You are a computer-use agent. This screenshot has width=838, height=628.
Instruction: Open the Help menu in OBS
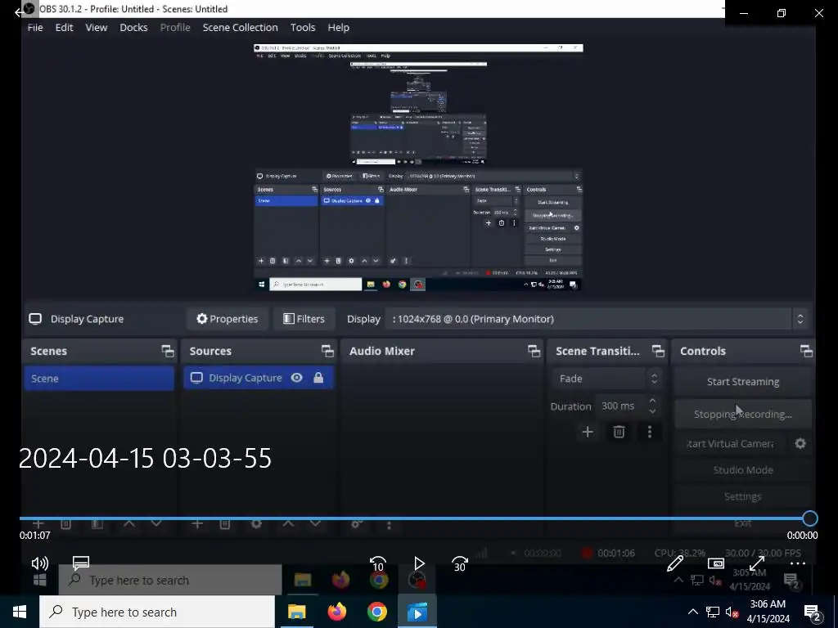(x=338, y=27)
